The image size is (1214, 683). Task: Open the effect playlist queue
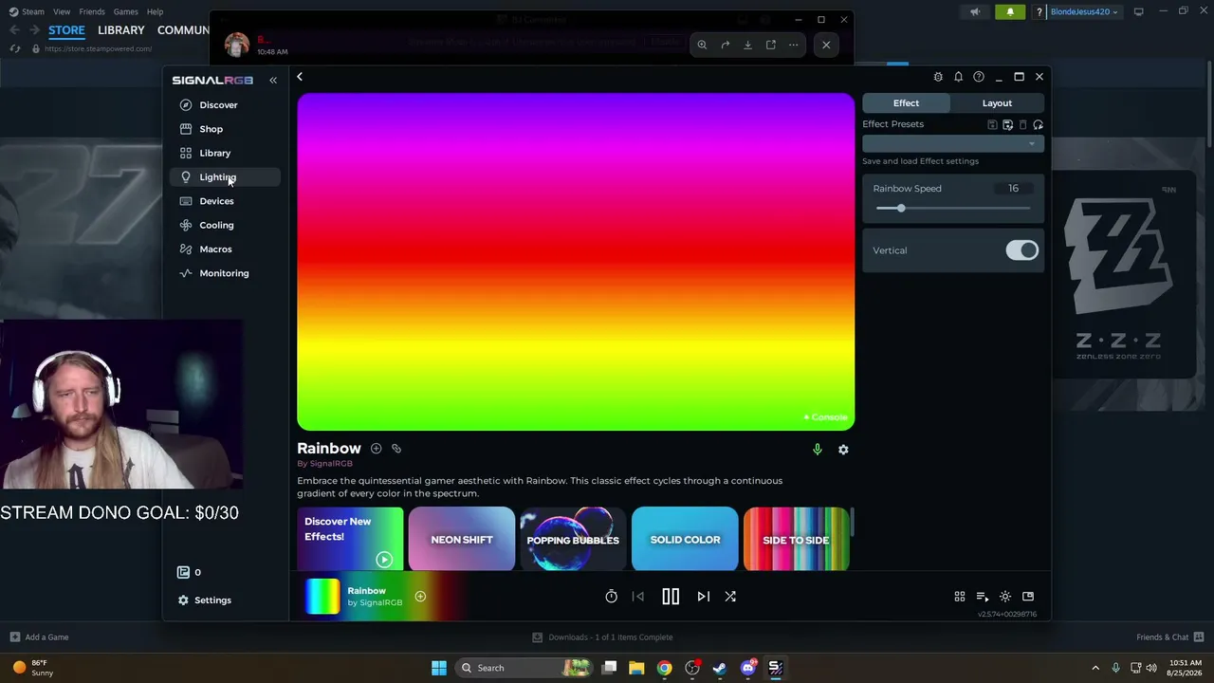[983, 597]
